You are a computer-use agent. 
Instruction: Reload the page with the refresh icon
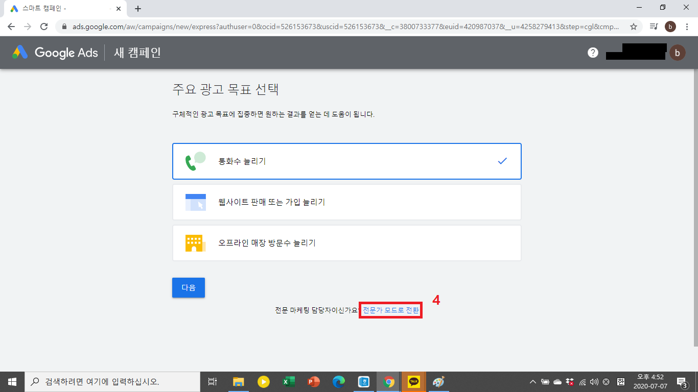coord(44,27)
